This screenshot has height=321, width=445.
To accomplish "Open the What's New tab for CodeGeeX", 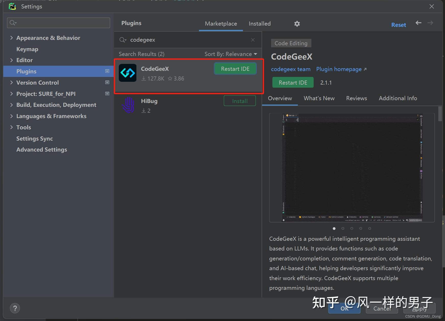I will coord(319,98).
